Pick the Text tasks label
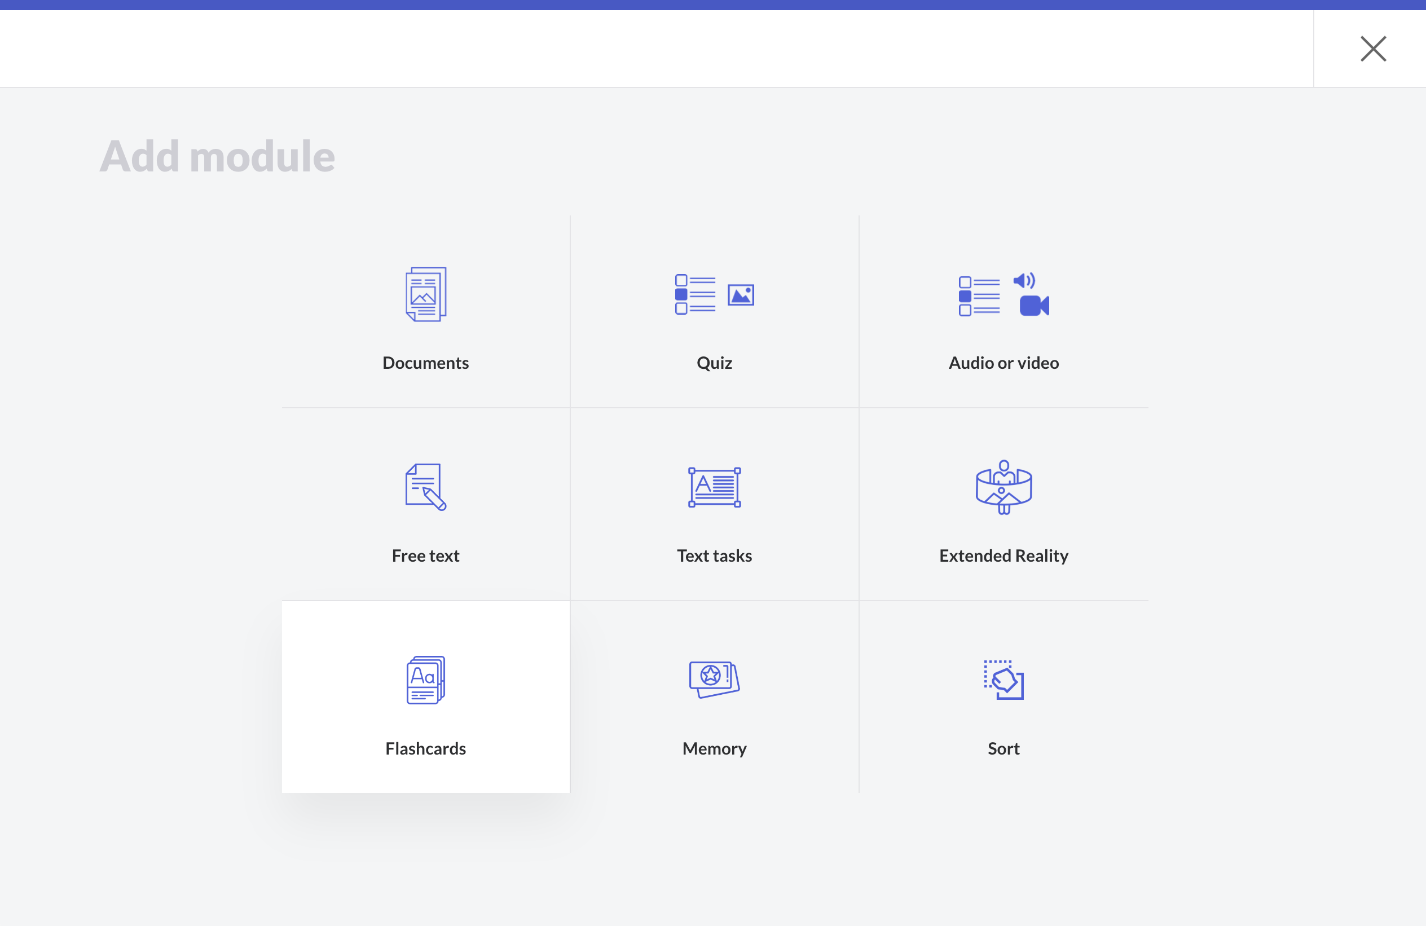The width and height of the screenshot is (1426, 926). 714,556
